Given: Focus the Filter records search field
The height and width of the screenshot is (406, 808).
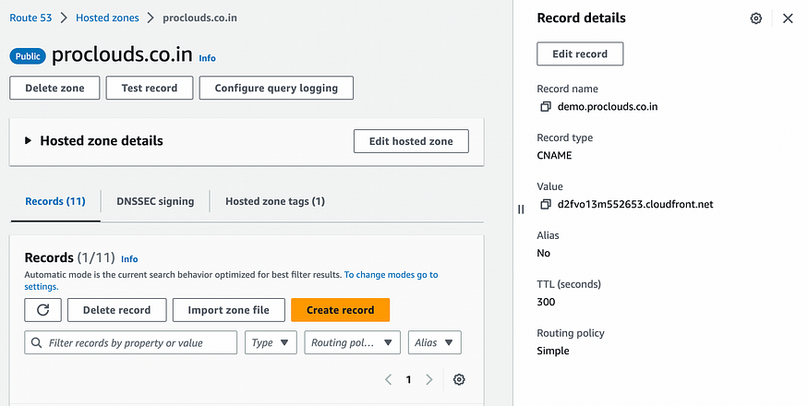Looking at the screenshot, I should (130, 342).
